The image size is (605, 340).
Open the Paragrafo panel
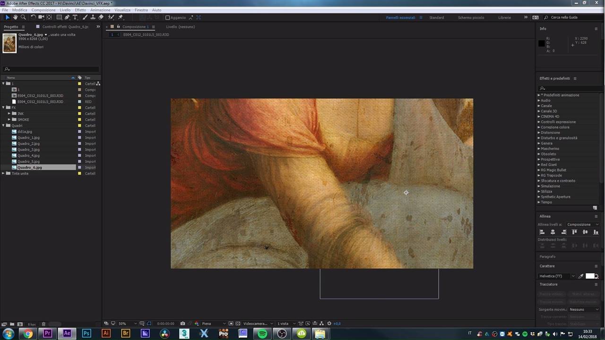(x=548, y=256)
